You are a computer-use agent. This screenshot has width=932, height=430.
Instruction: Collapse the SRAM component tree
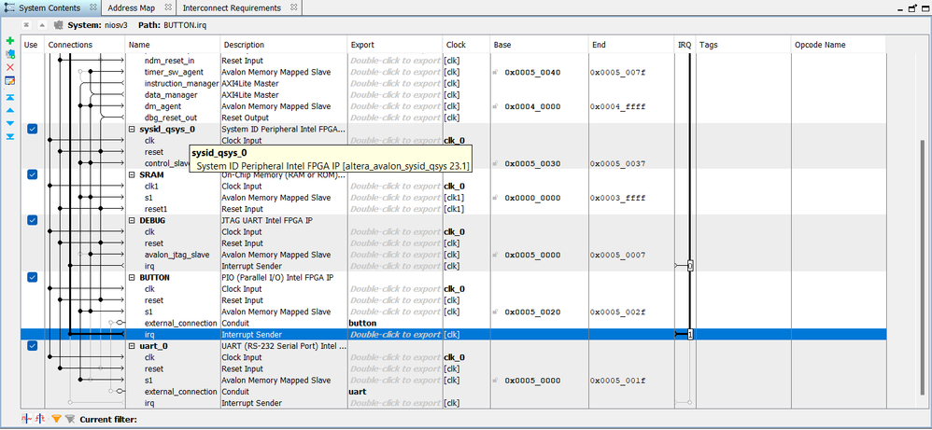click(132, 175)
